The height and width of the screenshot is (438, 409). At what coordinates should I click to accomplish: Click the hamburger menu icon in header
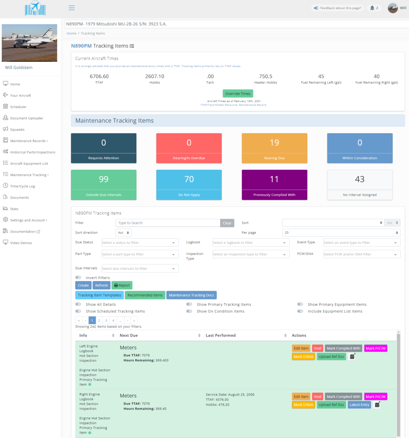click(x=71, y=8)
